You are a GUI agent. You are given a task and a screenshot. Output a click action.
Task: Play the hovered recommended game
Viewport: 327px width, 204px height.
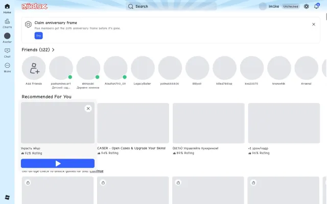coord(58,163)
